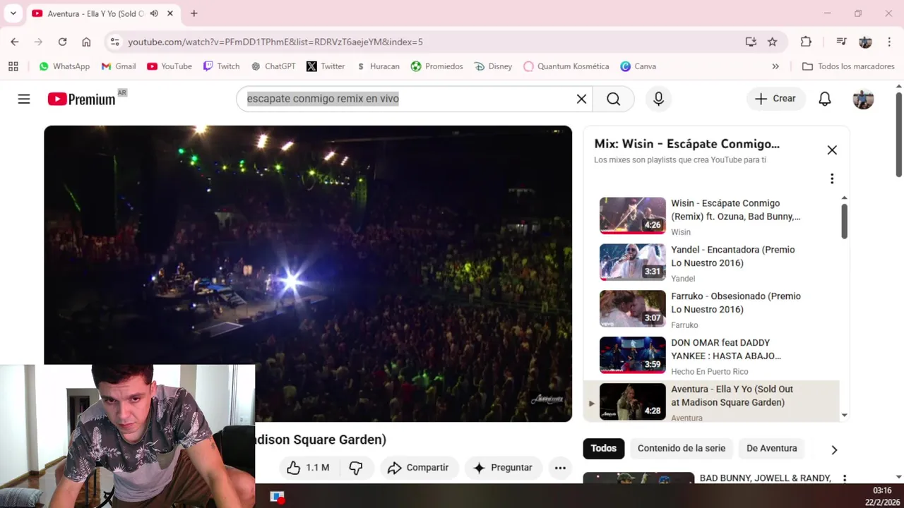Image resolution: width=904 pixels, height=508 pixels.
Task: Open the YouTube hamburger guide menu
Action: pyautogui.click(x=24, y=99)
